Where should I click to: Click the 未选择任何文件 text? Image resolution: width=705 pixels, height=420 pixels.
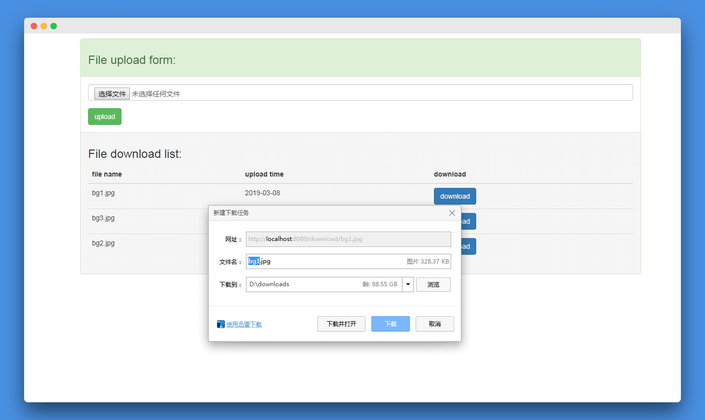[x=156, y=94]
